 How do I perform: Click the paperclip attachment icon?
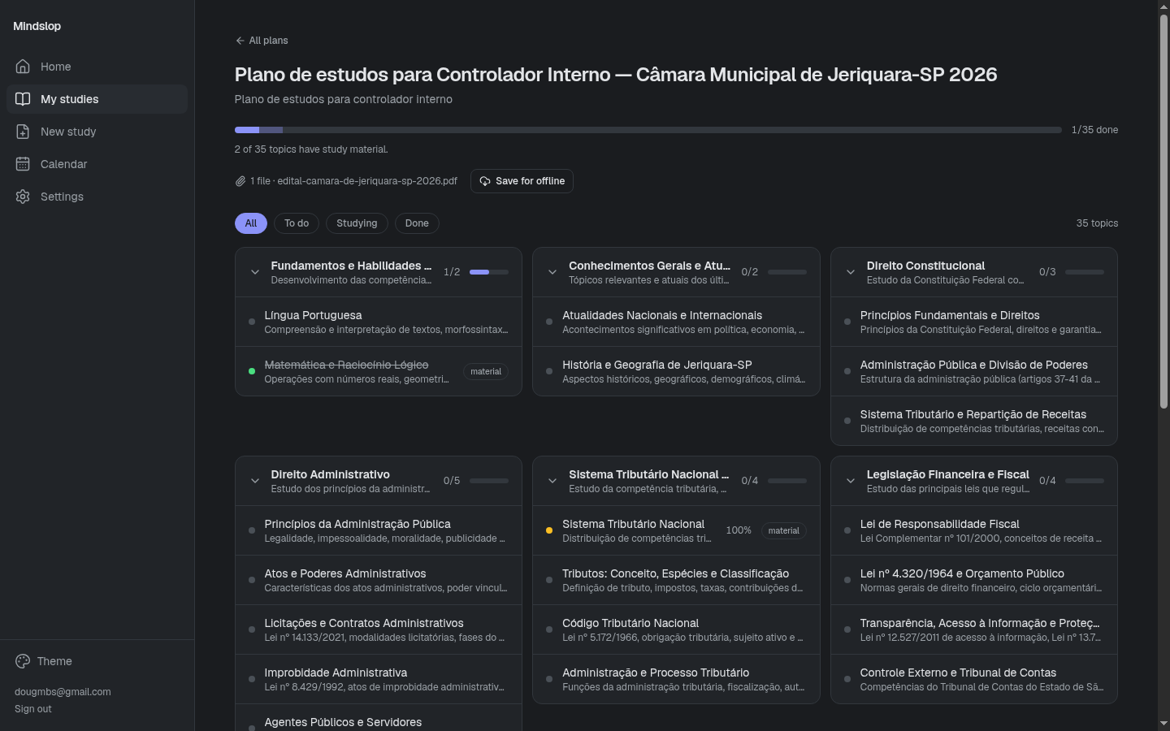[240, 181]
